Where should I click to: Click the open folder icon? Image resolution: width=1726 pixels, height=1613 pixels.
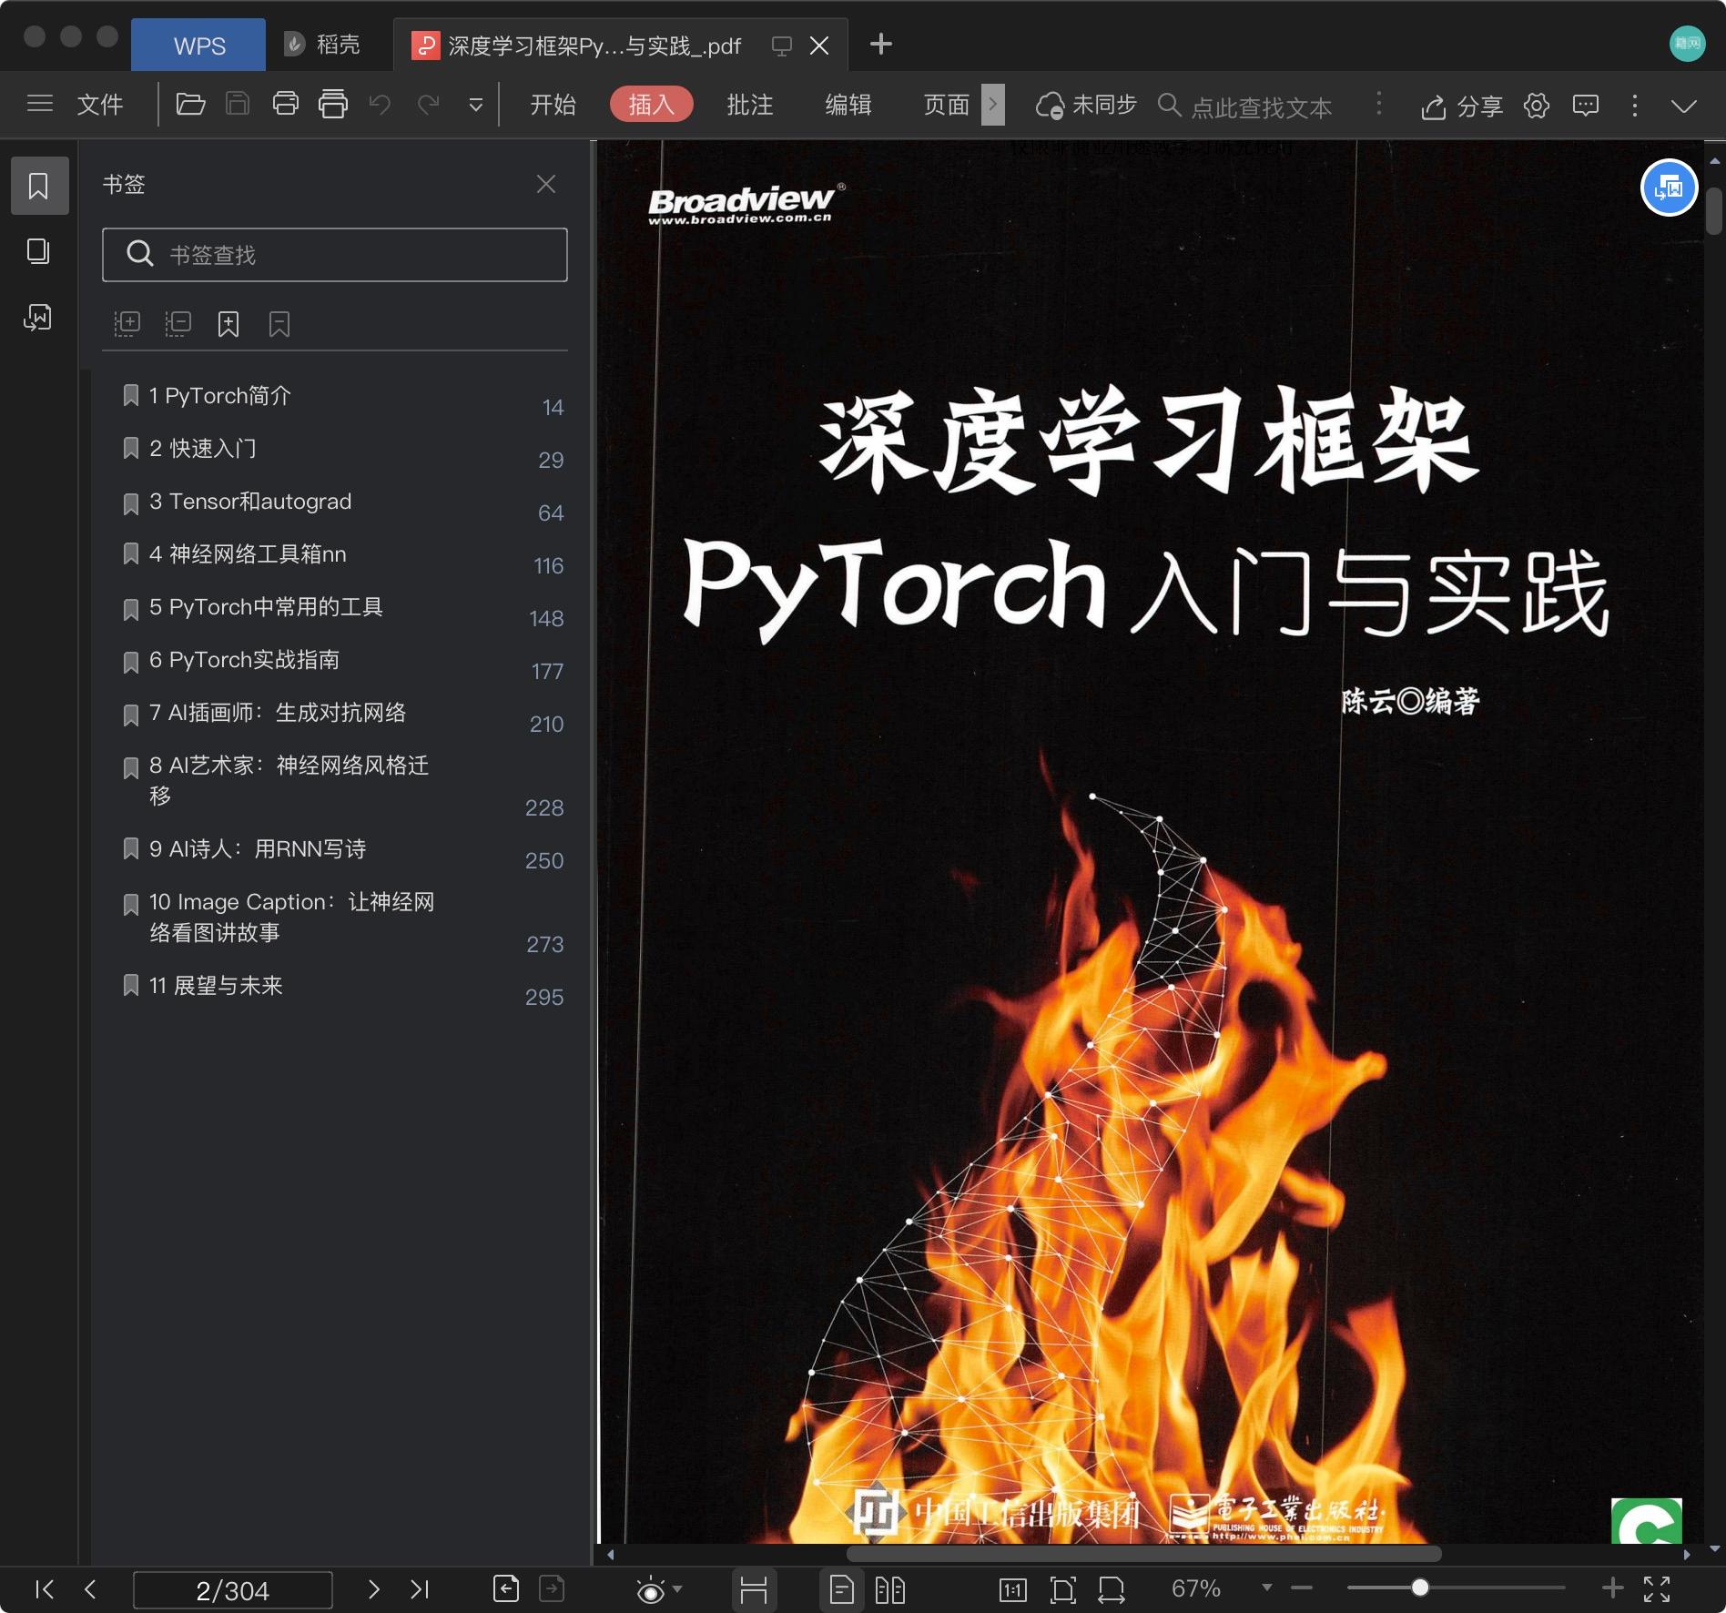pos(190,105)
